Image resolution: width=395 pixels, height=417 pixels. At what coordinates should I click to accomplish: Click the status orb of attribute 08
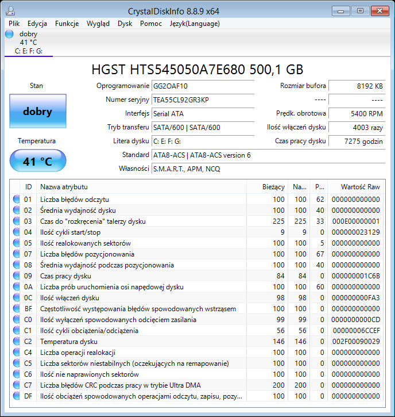coord(16,265)
